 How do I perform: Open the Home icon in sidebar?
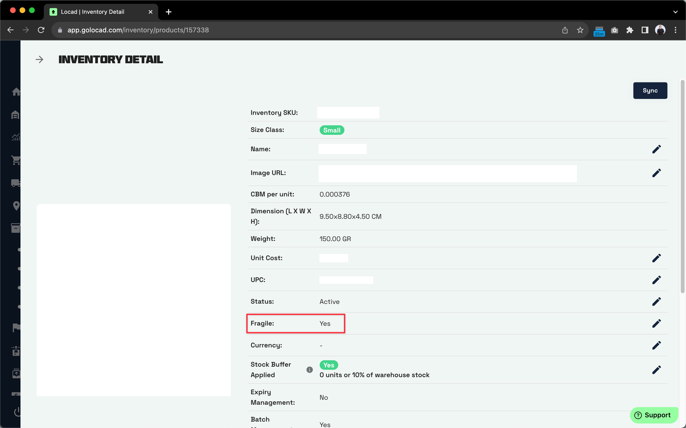tap(16, 92)
